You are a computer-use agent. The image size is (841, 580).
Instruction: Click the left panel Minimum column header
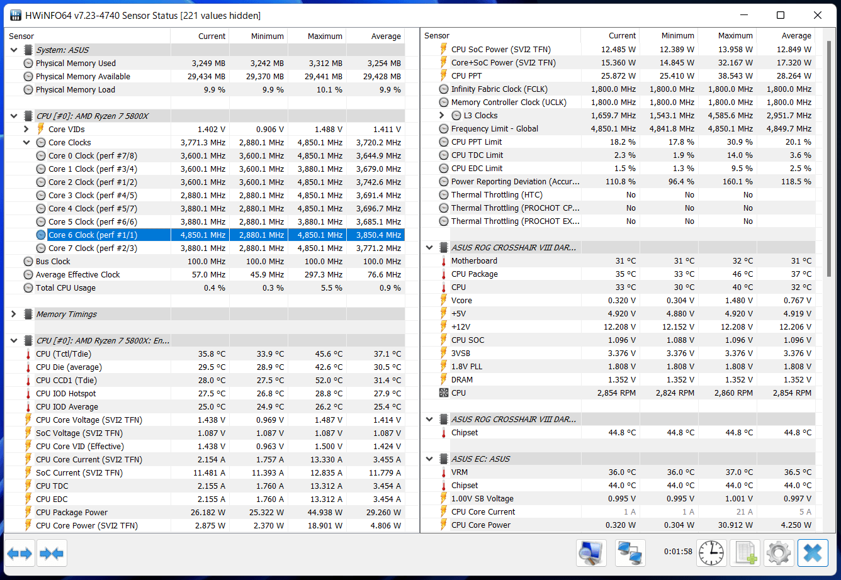pyautogui.click(x=258, y=36)
